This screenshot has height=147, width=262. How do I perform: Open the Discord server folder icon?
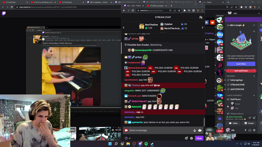(x=220, y=118)
